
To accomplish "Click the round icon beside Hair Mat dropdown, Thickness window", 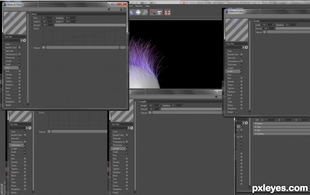I will pyautogui.click(x=30, y=128).
